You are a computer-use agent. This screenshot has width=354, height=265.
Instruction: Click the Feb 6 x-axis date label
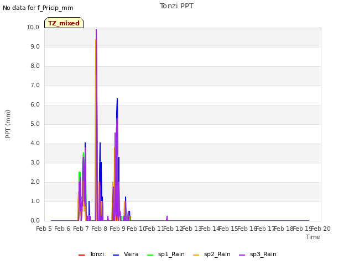pos(63,229)
